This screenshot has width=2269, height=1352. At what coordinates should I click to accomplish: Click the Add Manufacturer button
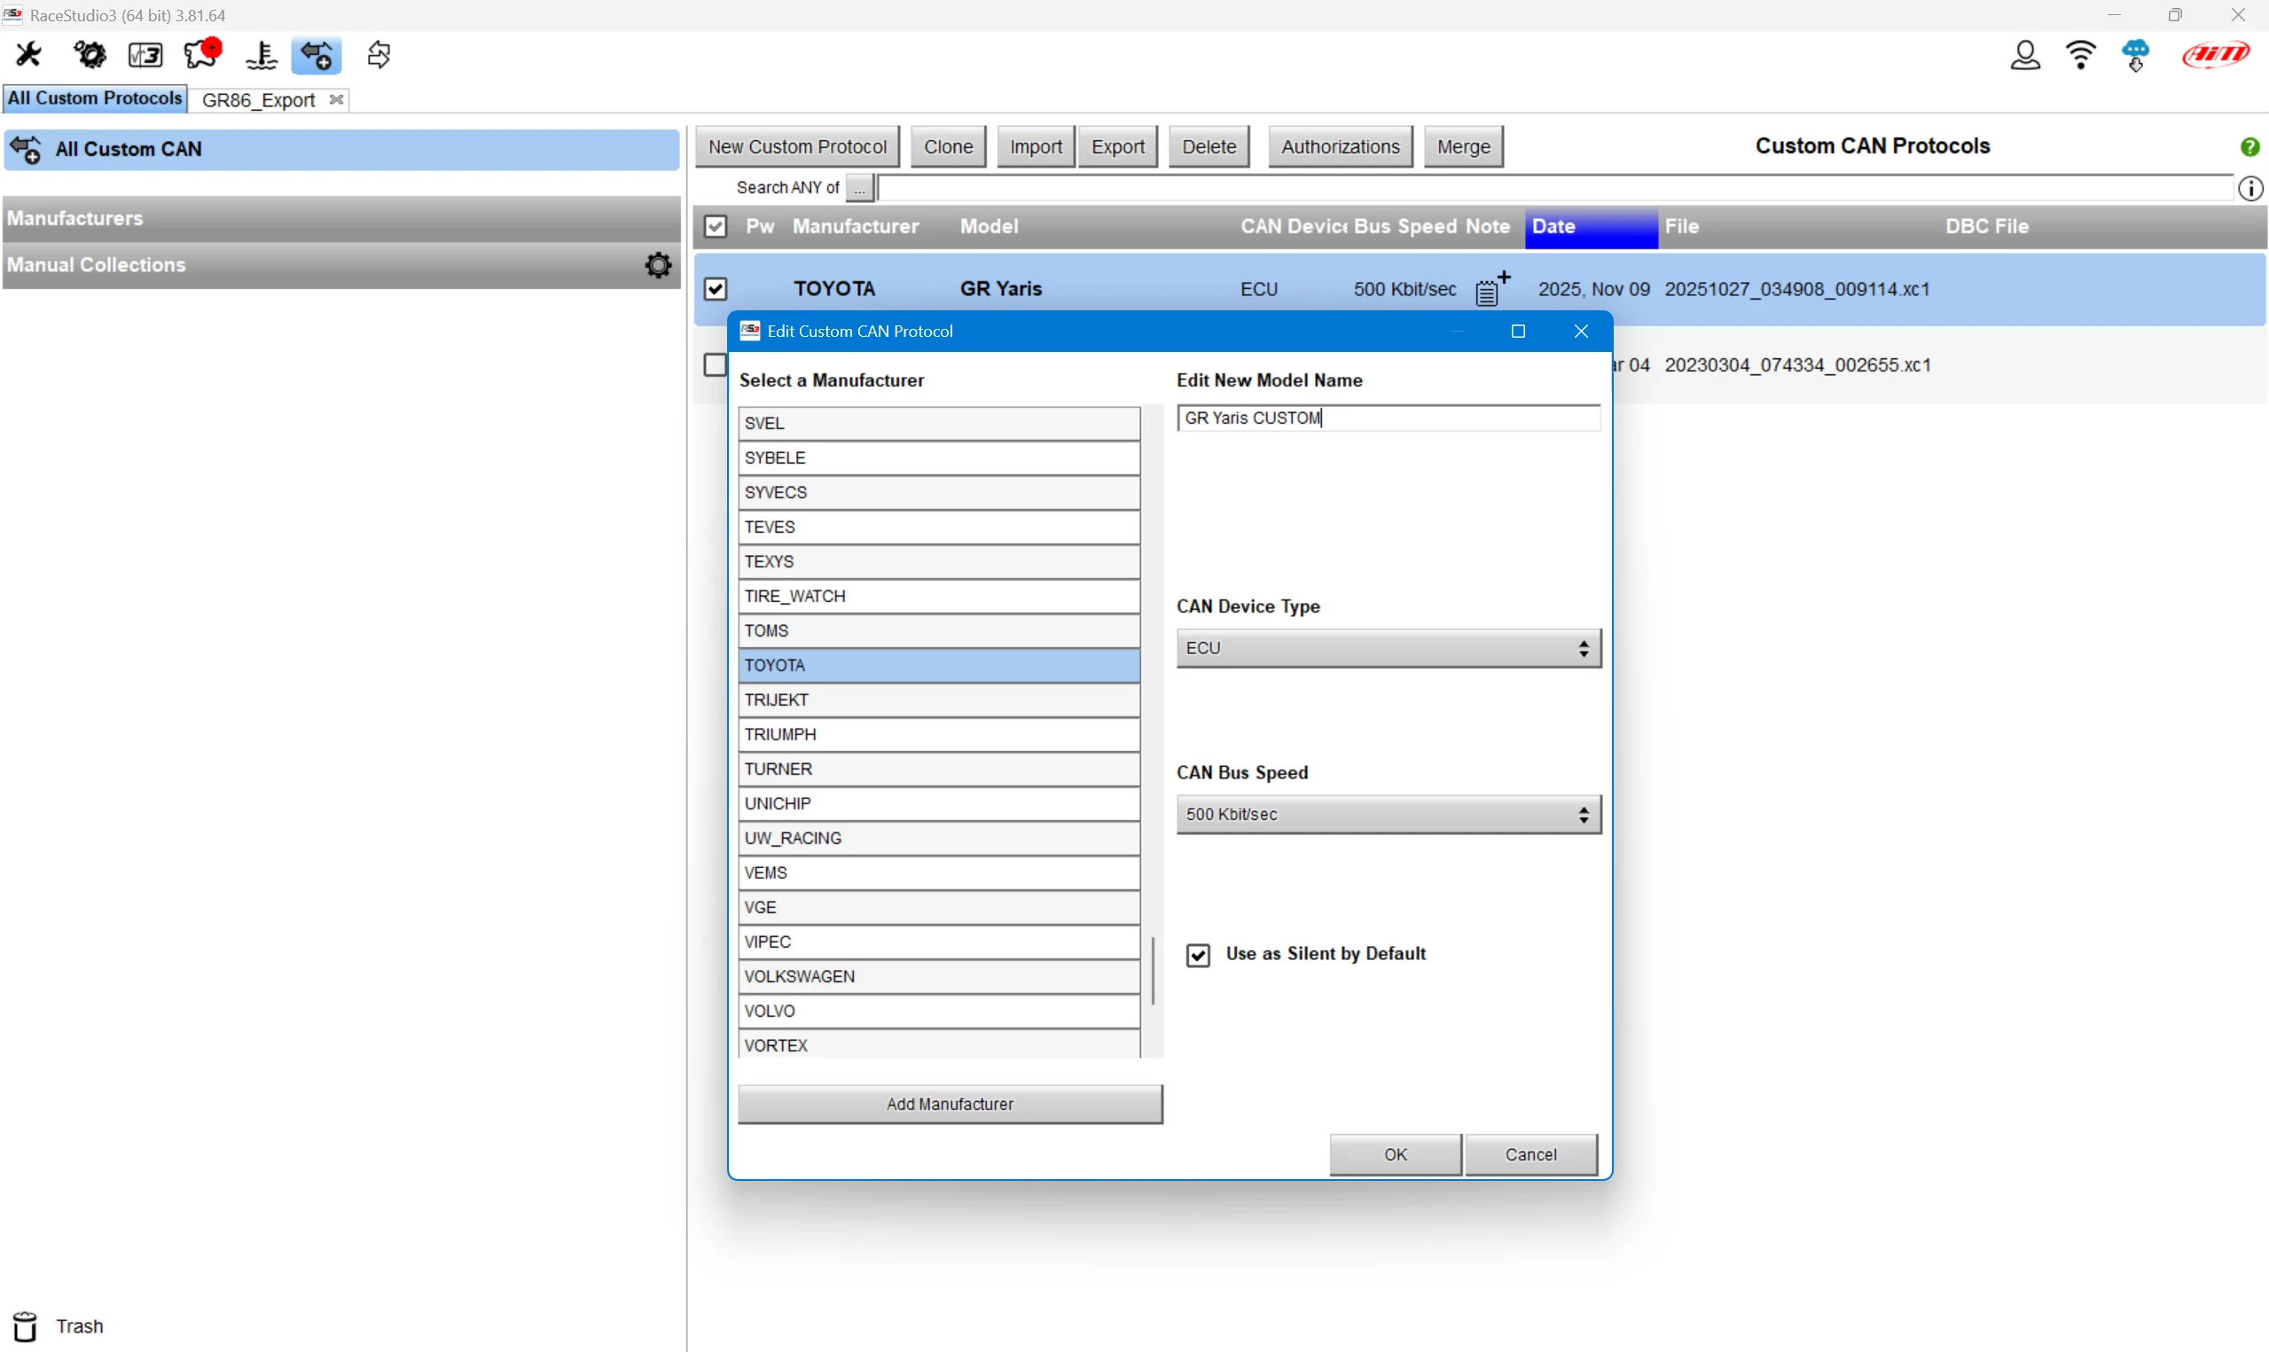click(949, 1103)
